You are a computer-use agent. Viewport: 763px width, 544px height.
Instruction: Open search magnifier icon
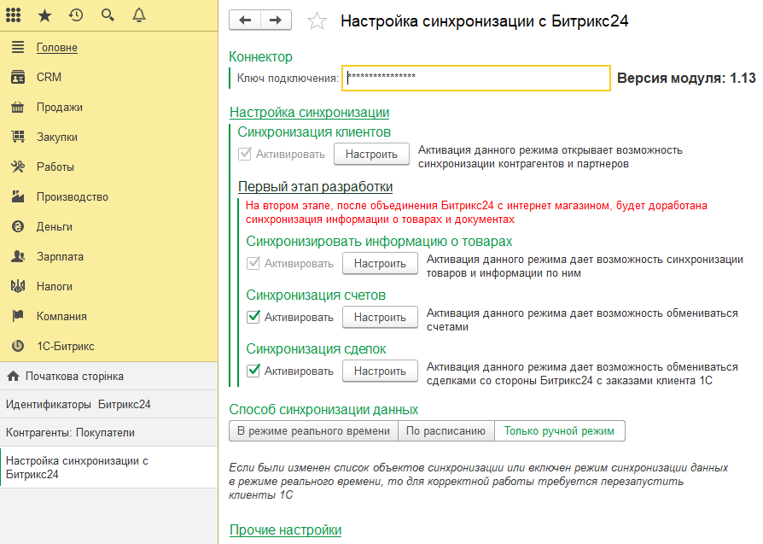tap(108, 15)
